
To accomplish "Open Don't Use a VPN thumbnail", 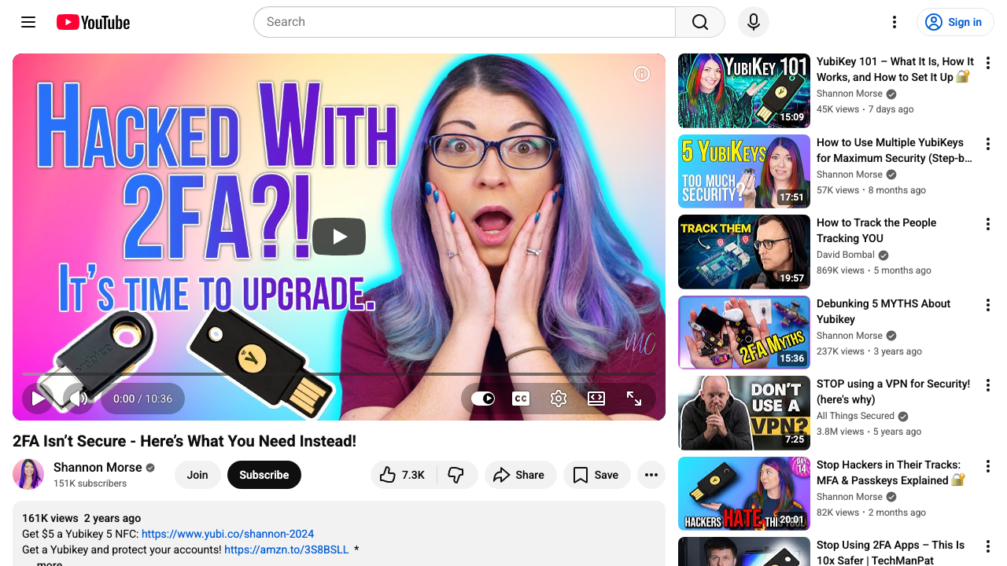I will [744, 413].
